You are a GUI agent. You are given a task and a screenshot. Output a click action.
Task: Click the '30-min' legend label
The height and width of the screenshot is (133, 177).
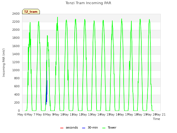tap(93, 127)
